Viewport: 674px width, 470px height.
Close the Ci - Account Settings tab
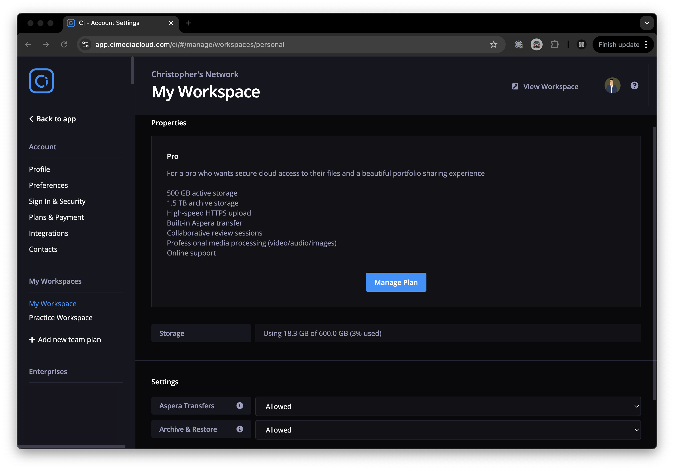[x=171, y=23]
